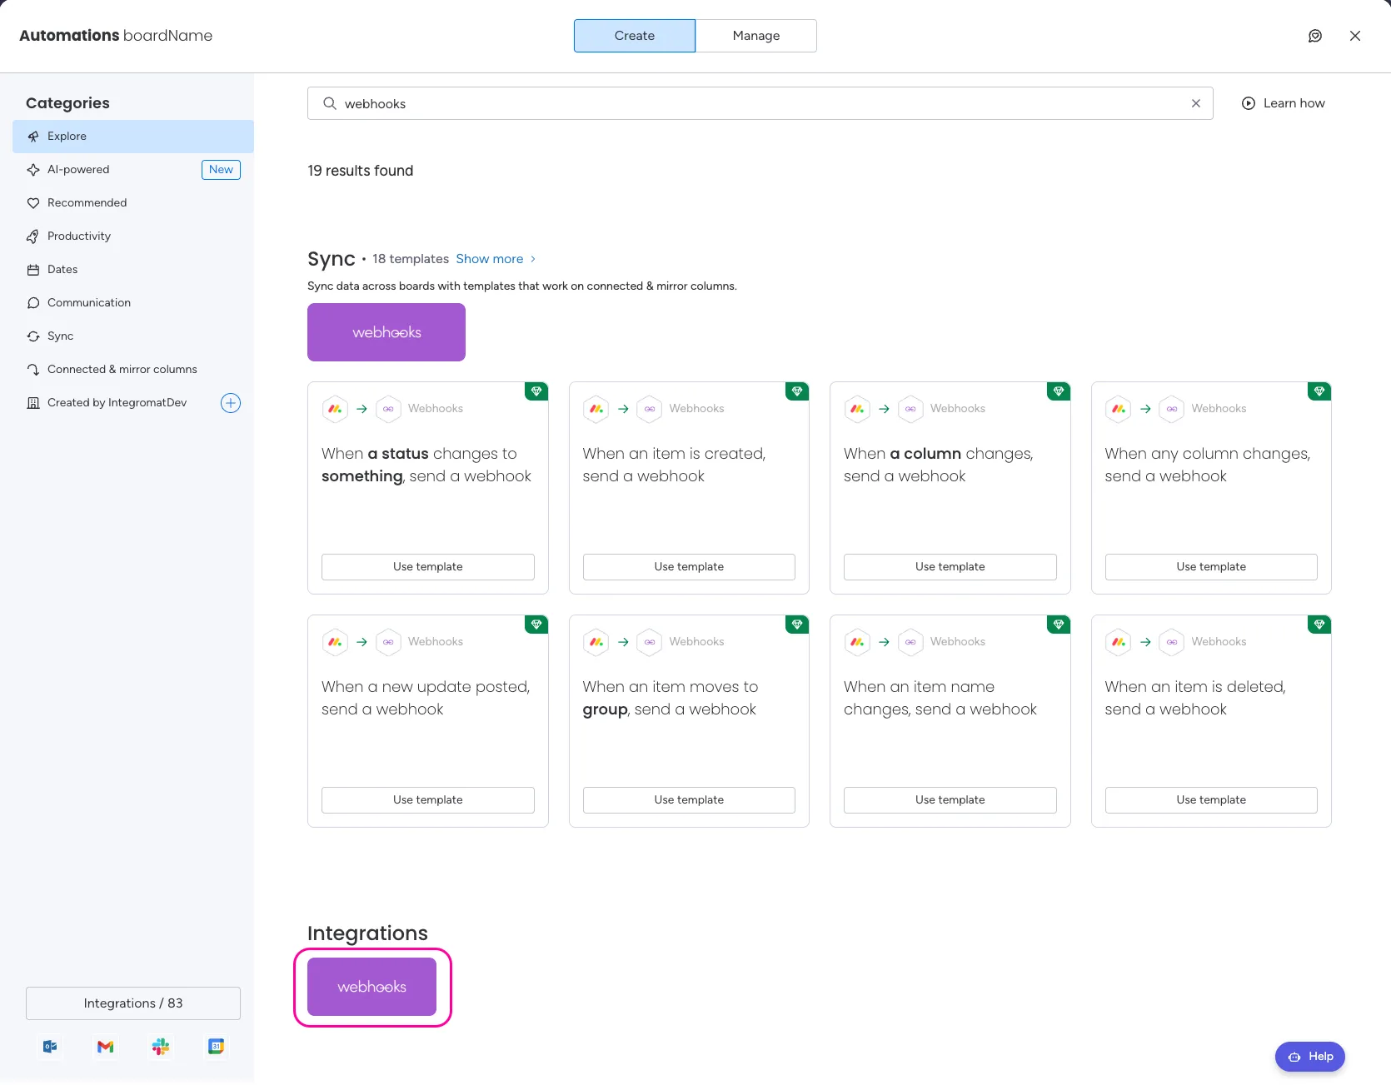Open the Integrations / 83 button
Image resolution: width=1391 pixels, height=1085 pixels.
133,1003
